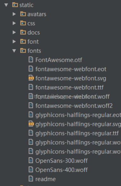The image size is (121, 186).
Task: Select the avatars folder name
Action: pyautogui.click(x=37, y=14)
